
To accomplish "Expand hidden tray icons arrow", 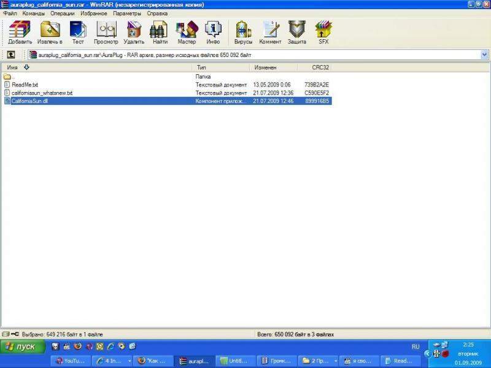I will (427, 354).
